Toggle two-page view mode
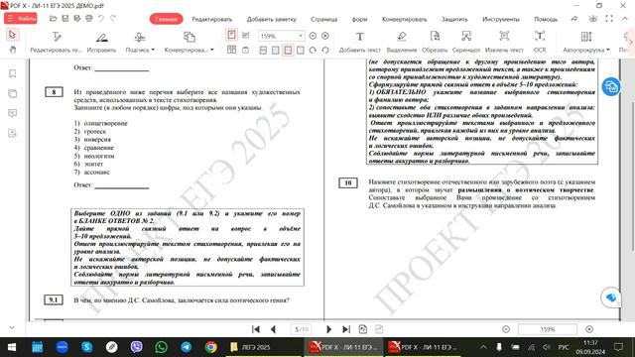 click(x=231, y=50)
